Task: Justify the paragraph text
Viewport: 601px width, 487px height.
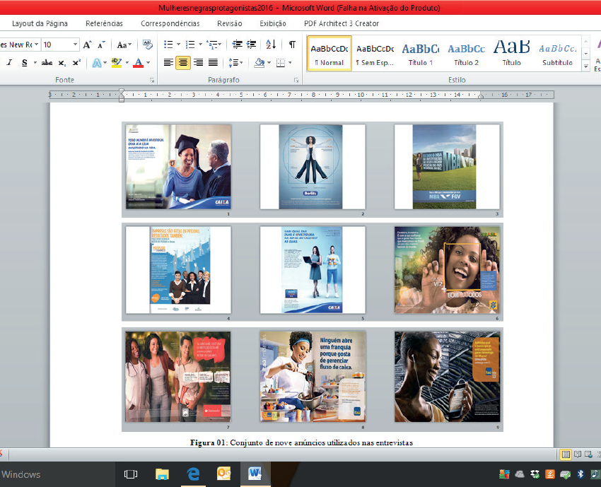Action: click(x=213, y=63)
